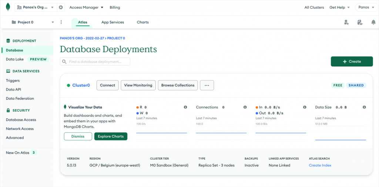Image resolution: width=379 pixels, height=187 pixels.
Task: Expand the Get Help menu
Action: coord(340,7)
